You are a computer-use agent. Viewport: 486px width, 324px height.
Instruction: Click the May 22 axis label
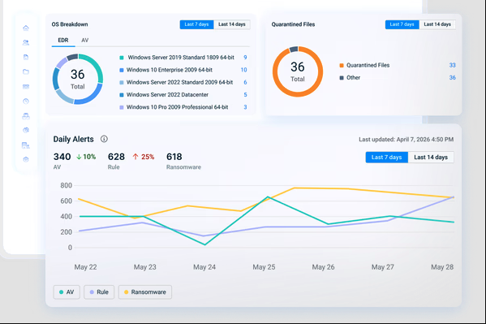(85, 267)
